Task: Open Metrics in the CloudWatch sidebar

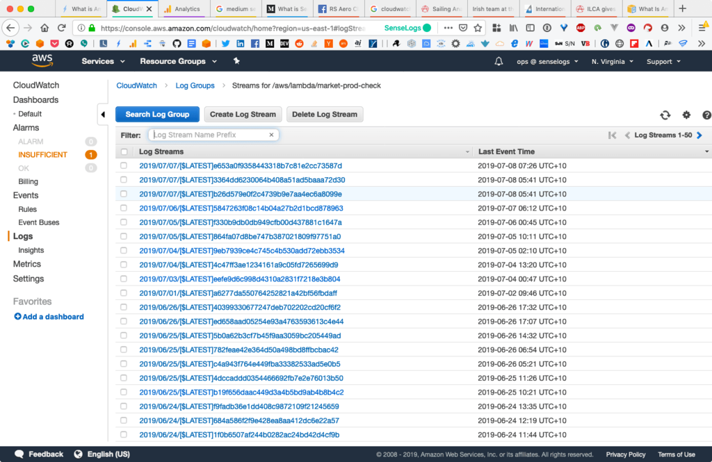Action: click(27, 264)
